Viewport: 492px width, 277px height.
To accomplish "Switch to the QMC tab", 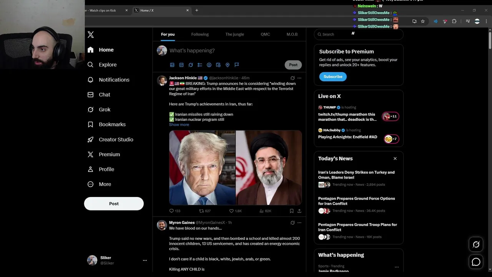I will (x=265, y=34).
